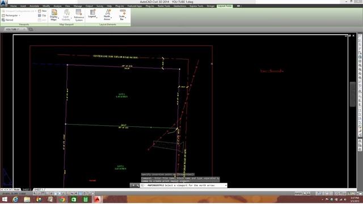Click the Legend icon
The image size is (363, 204).
[92, 12]
